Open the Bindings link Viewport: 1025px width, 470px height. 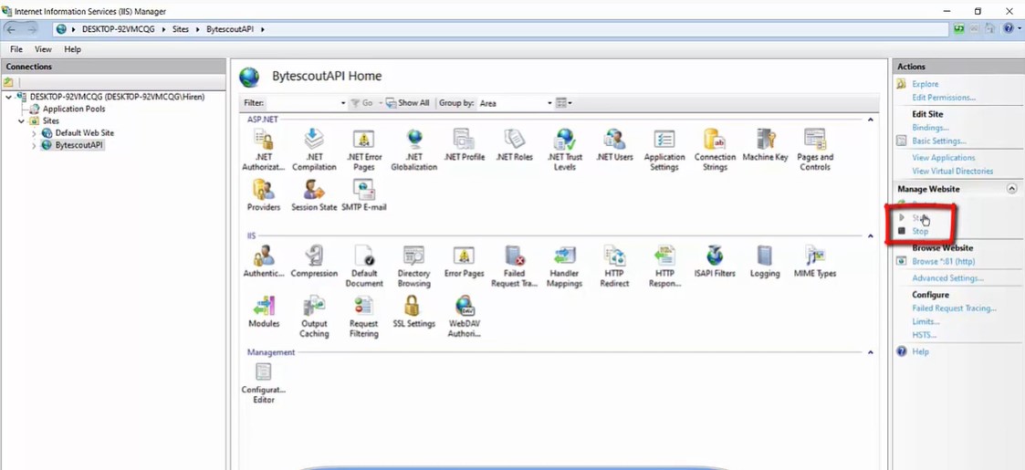(930, 128)
